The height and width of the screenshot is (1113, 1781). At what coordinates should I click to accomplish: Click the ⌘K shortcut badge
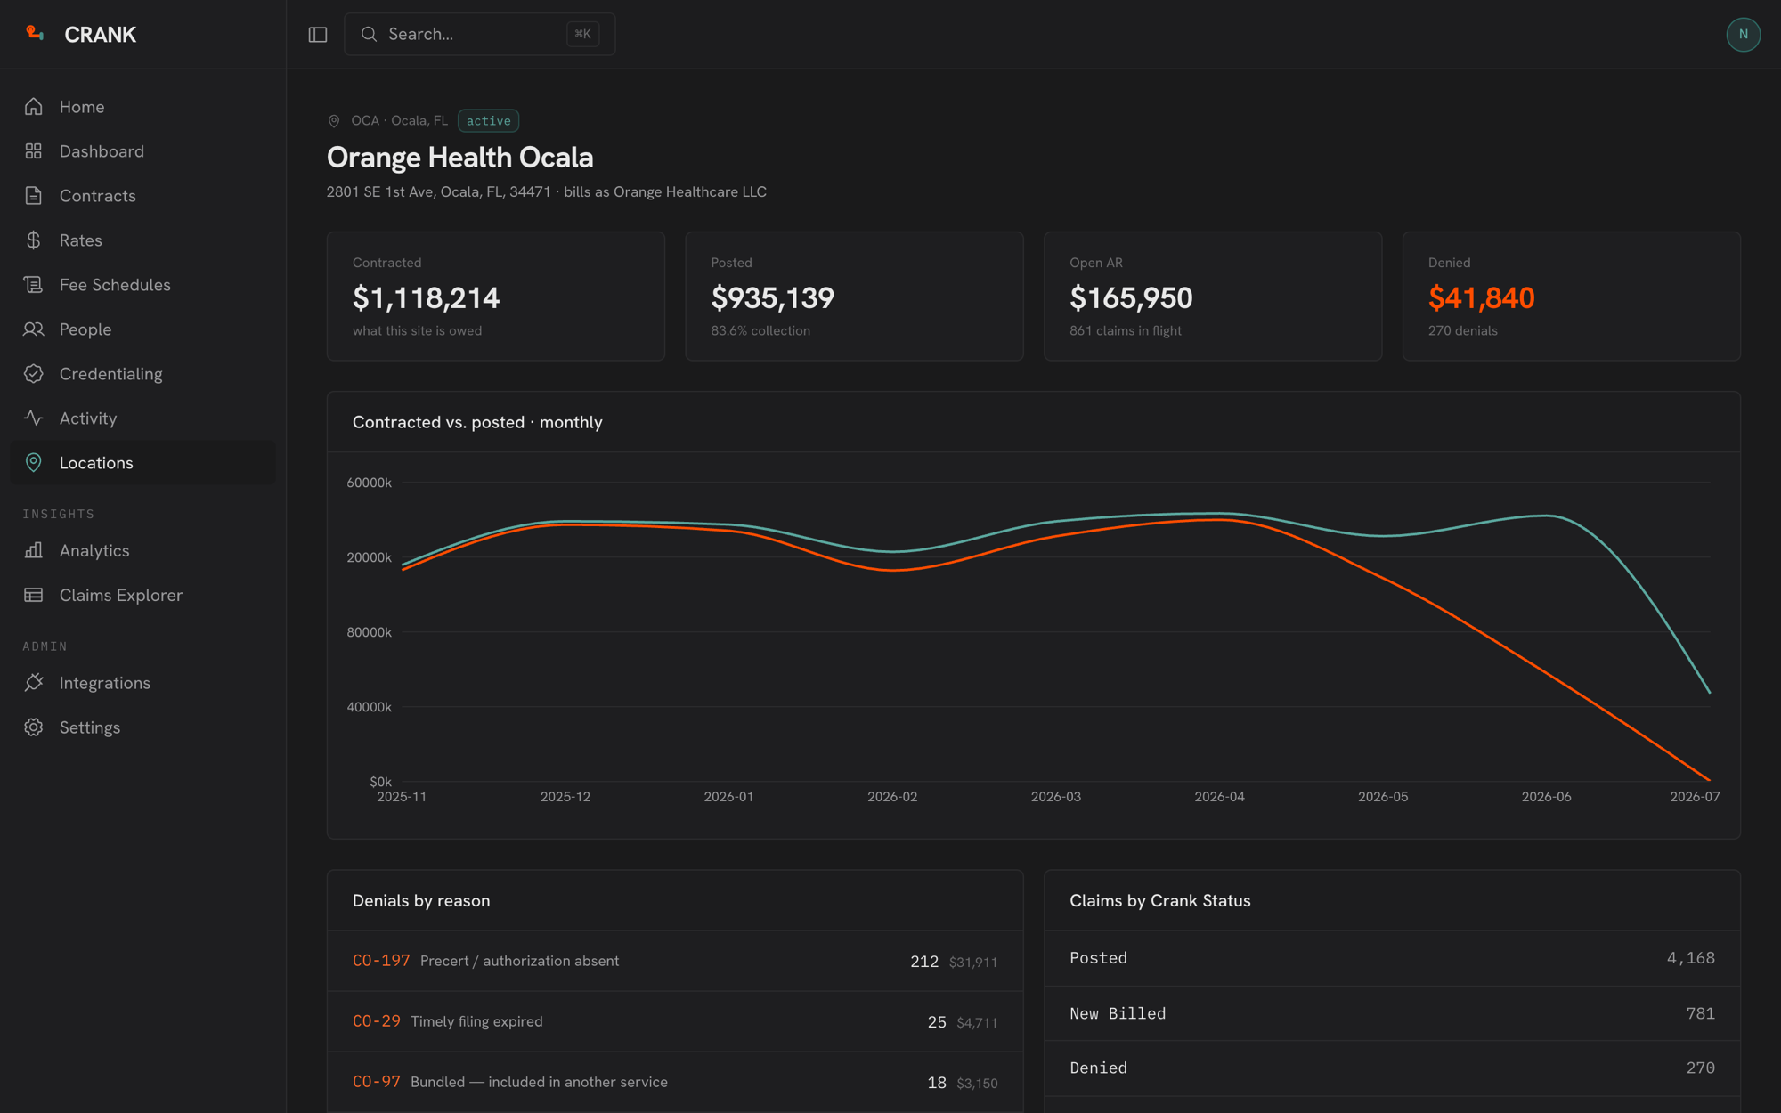point(582,34)
